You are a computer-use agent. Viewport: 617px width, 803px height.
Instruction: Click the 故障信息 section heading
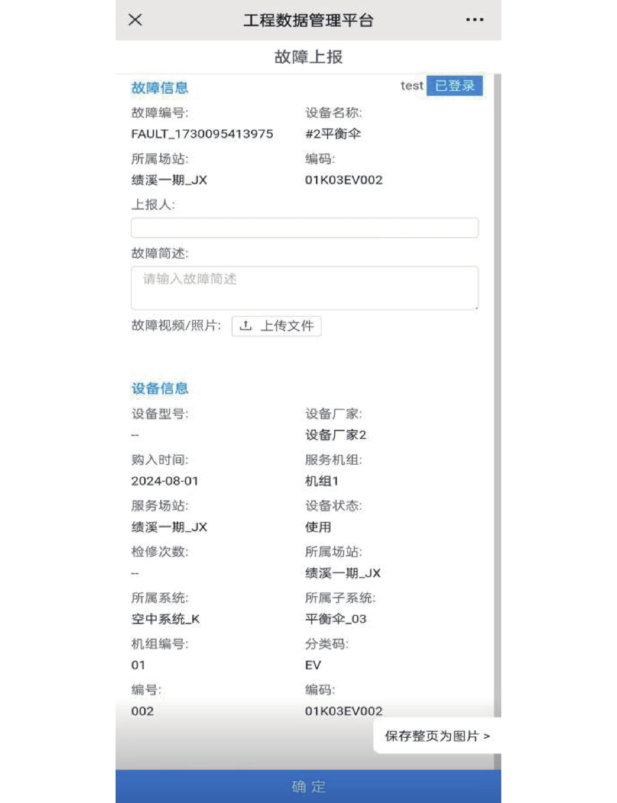coord(160,88)
